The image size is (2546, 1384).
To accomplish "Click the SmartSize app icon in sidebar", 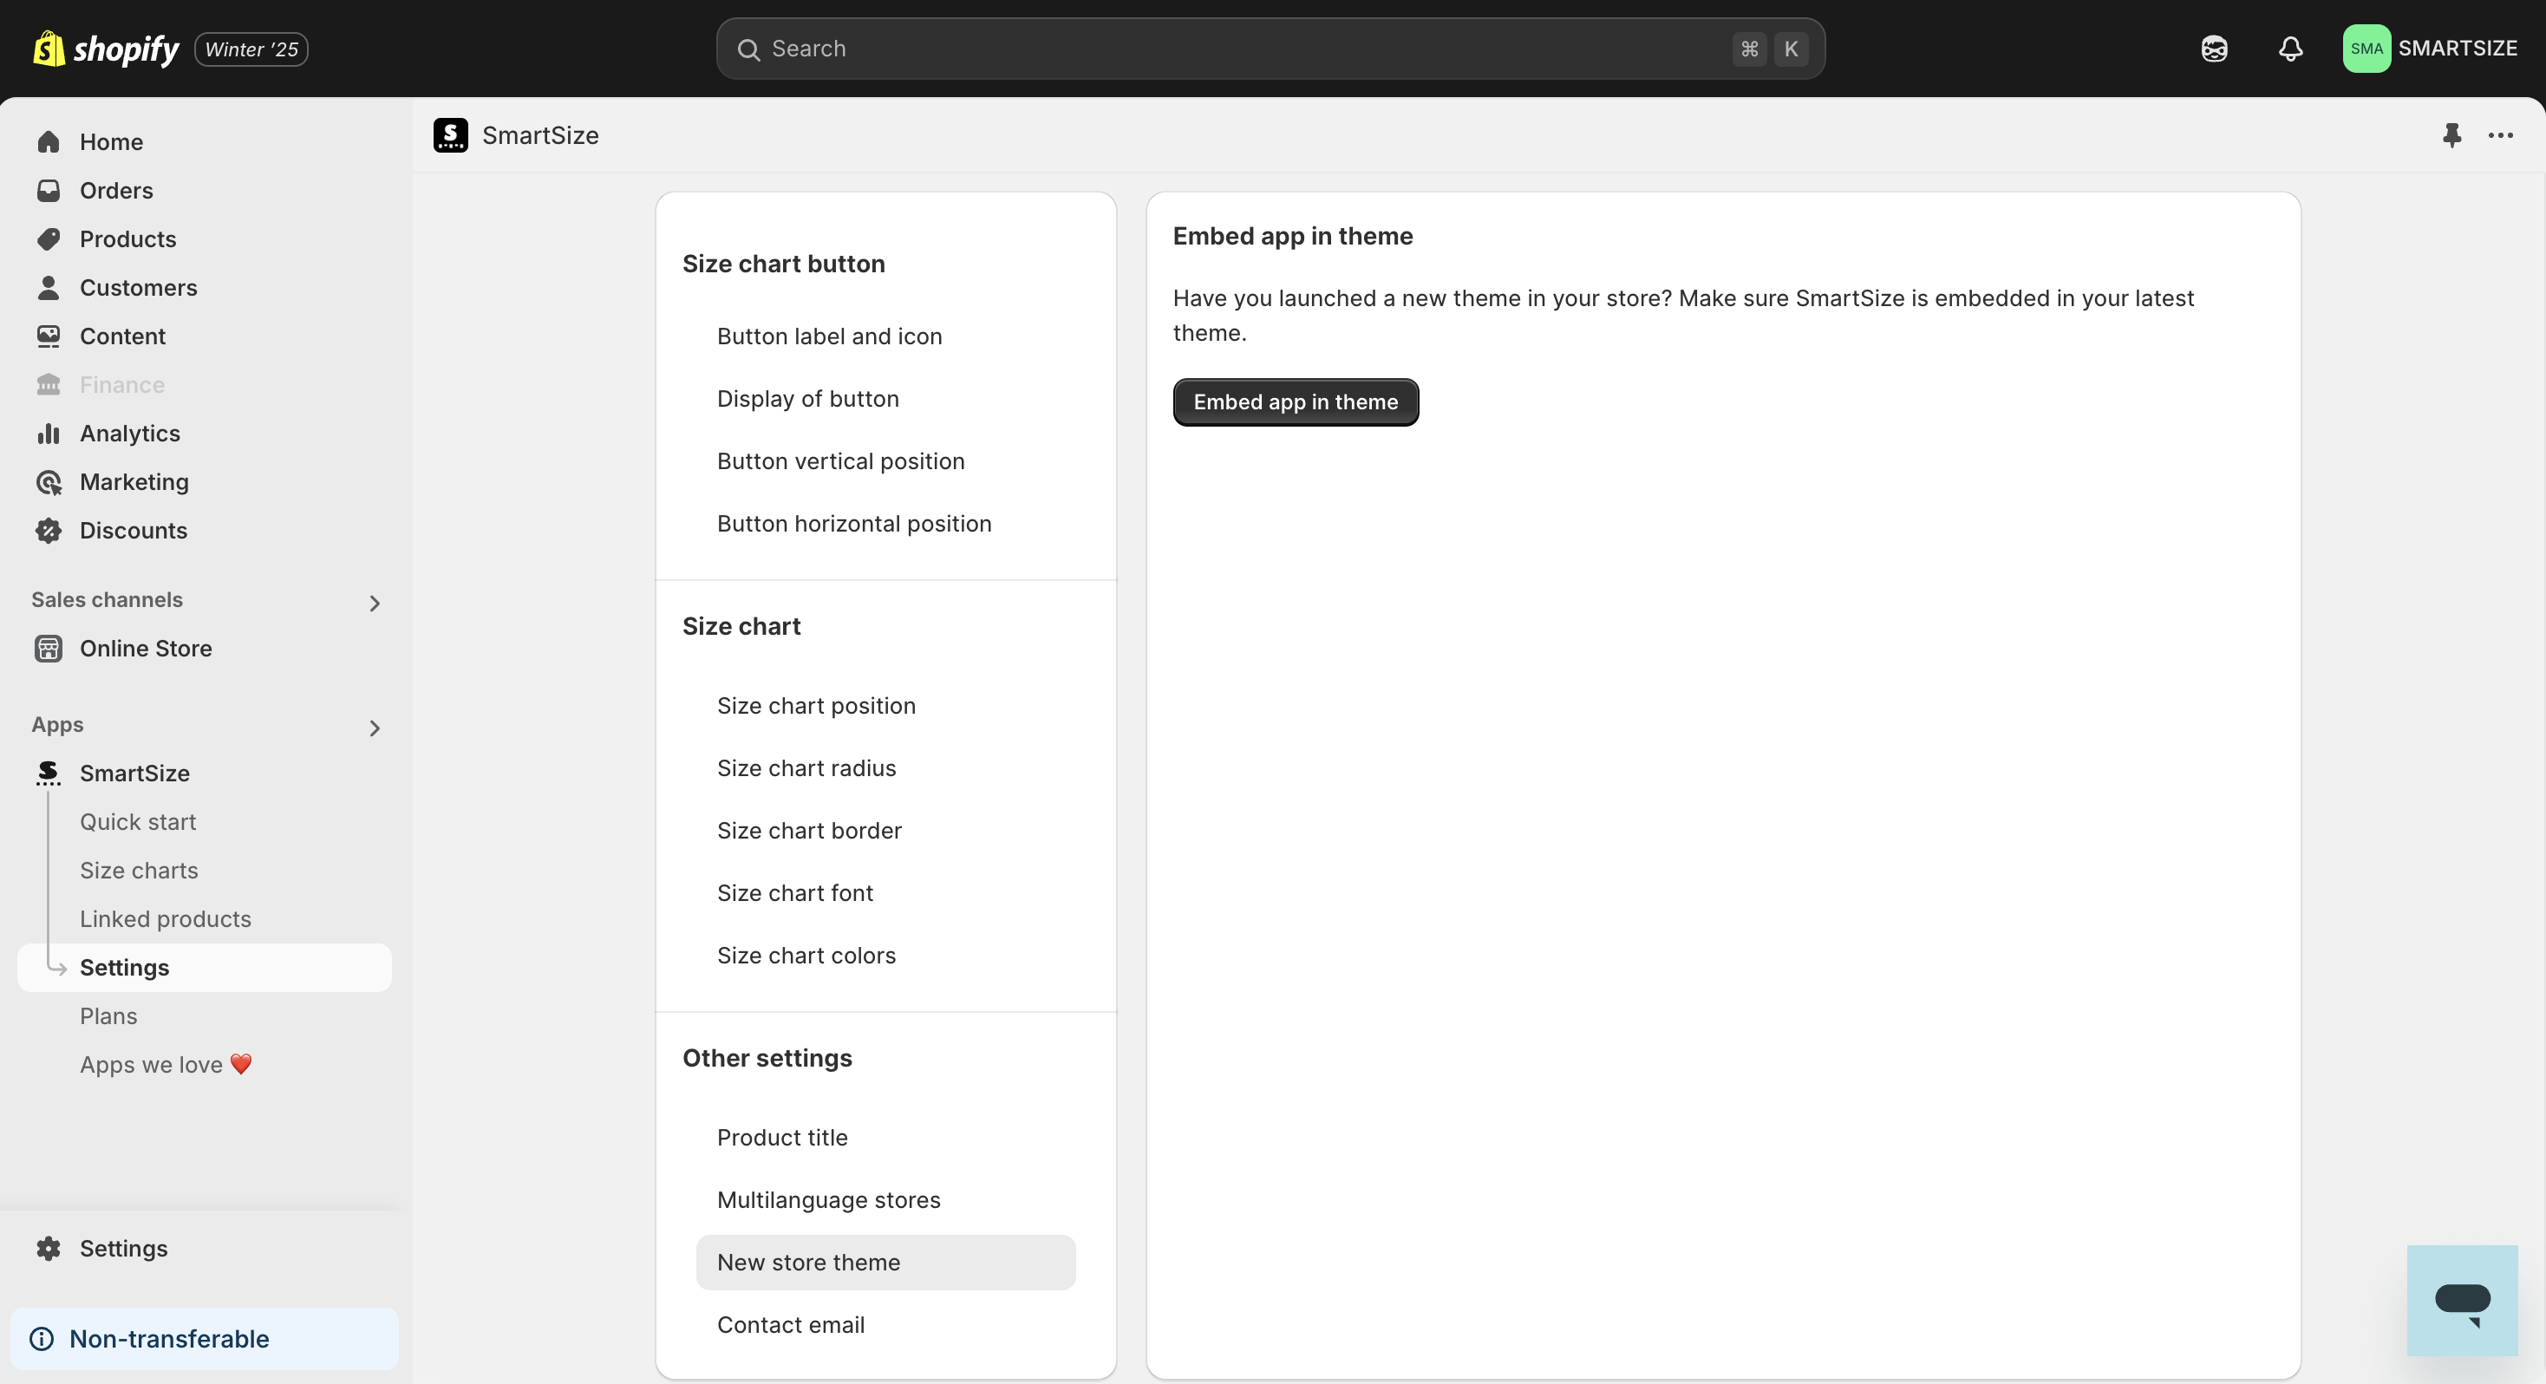I will pyautogui.click(x=49, y=773).
